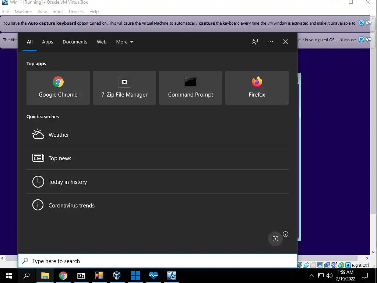The height and width of the screenshot is (283, 377).
Task: Open Chrome from the taskbar
Action: [x=63, y=276]
